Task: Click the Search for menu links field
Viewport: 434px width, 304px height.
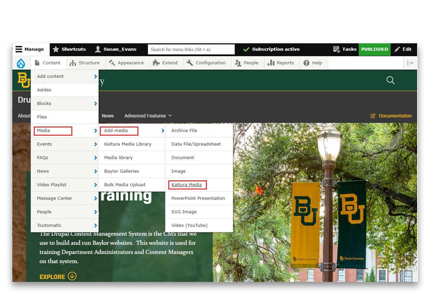Action: [191, 50]
